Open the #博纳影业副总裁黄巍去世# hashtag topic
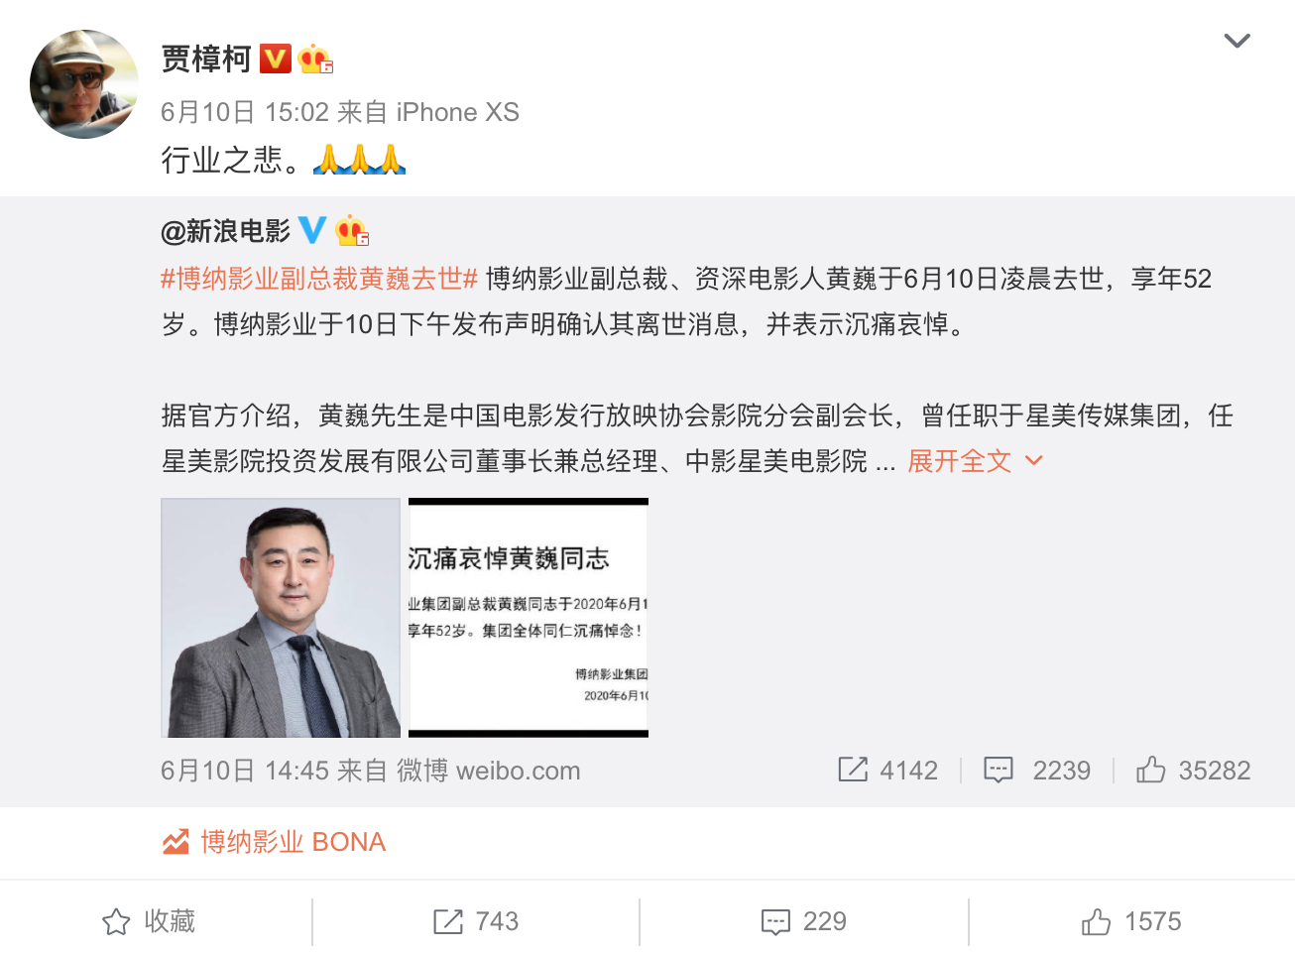 click(319, 279)
